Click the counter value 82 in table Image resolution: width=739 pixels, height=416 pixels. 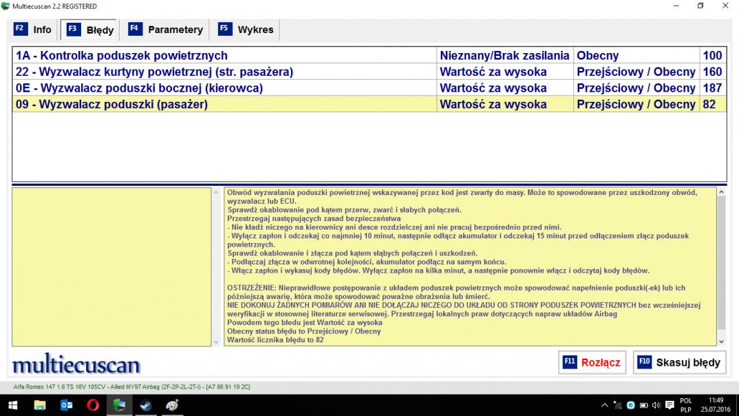[713, 104]
